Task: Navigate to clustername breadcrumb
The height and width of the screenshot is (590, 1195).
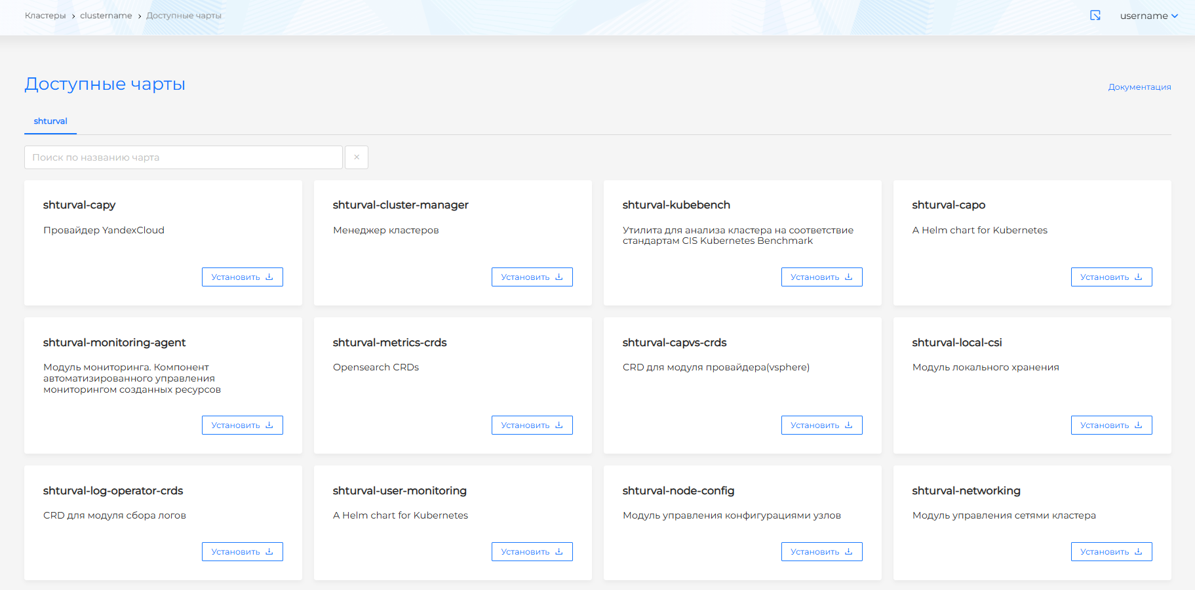Action: (x=106, y=16)
